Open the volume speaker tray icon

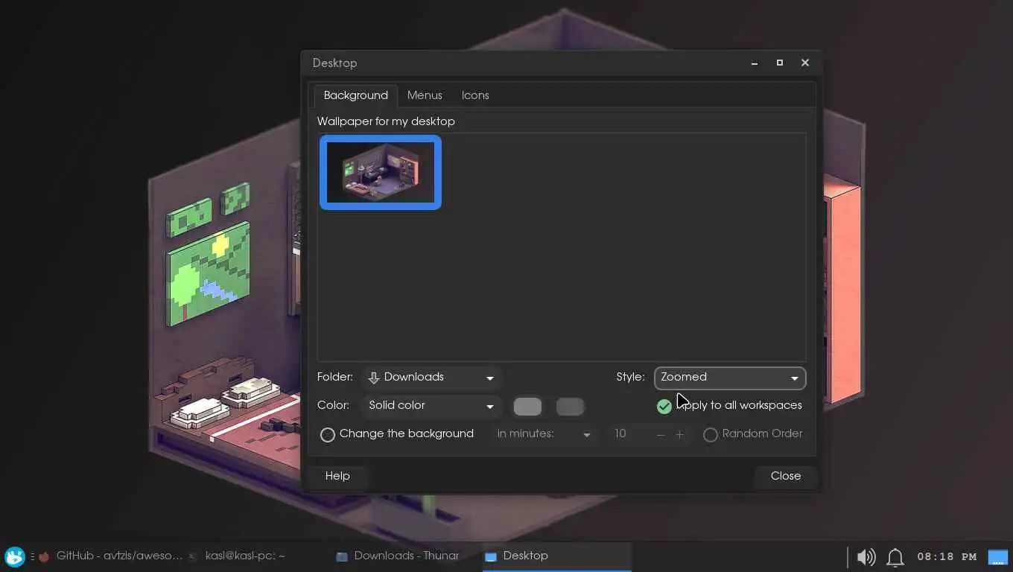click(x=866, y=556)
